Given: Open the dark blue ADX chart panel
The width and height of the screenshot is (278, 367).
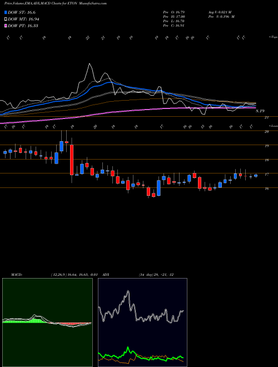Looking at the screenshot, I should tap(142, 323).
